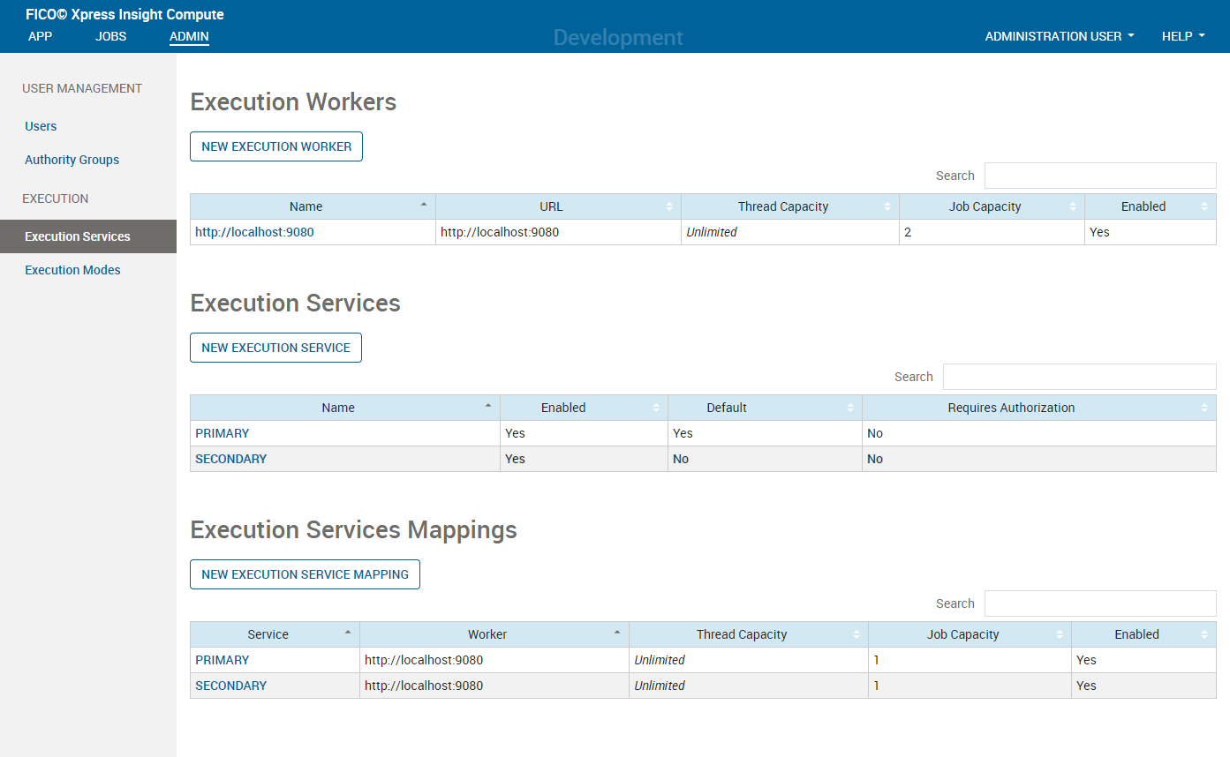Open http://localhost:9080 worker name link
Image resolution: width=1230 pixels, height=757 pixels.
pyautogui.click(x=254, y=232)
